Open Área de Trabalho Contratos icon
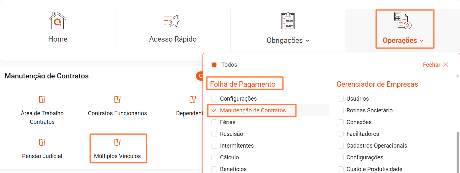Viewport: 460px width, 173px height. point(42,99)
